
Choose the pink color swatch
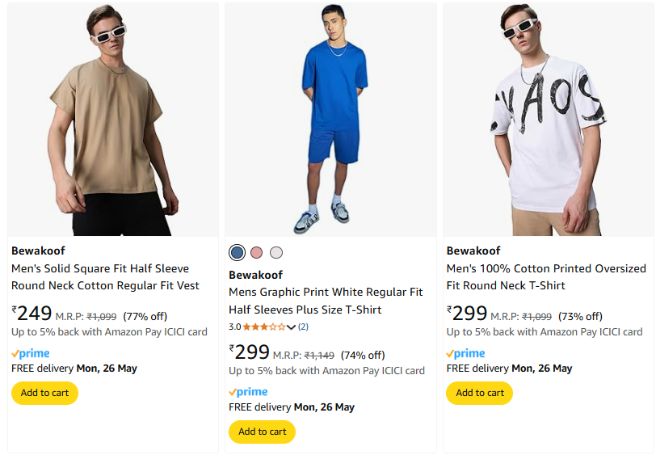pyautogui.click(x=256, y=252)
